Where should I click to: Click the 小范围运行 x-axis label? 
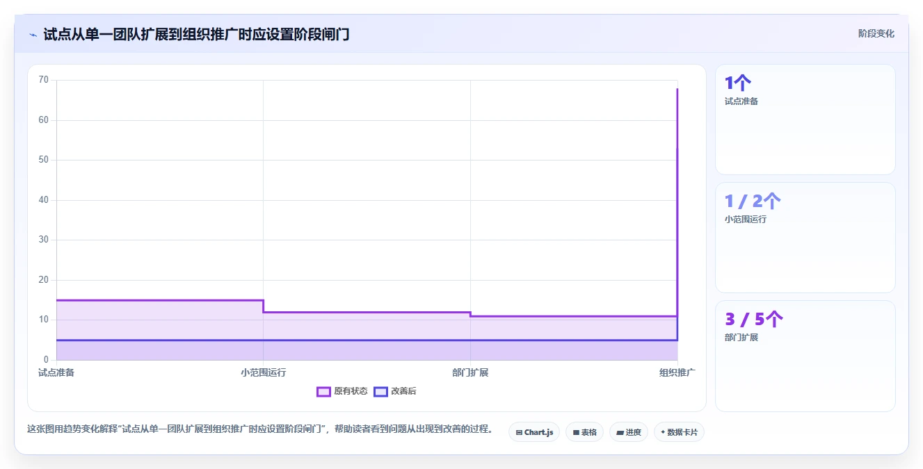click(x=263, y=372)
